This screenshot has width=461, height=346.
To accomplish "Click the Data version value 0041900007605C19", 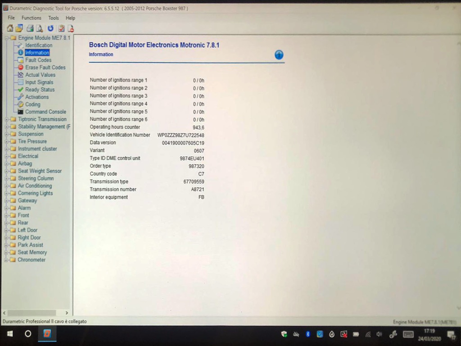I will (x=183, y=143).
